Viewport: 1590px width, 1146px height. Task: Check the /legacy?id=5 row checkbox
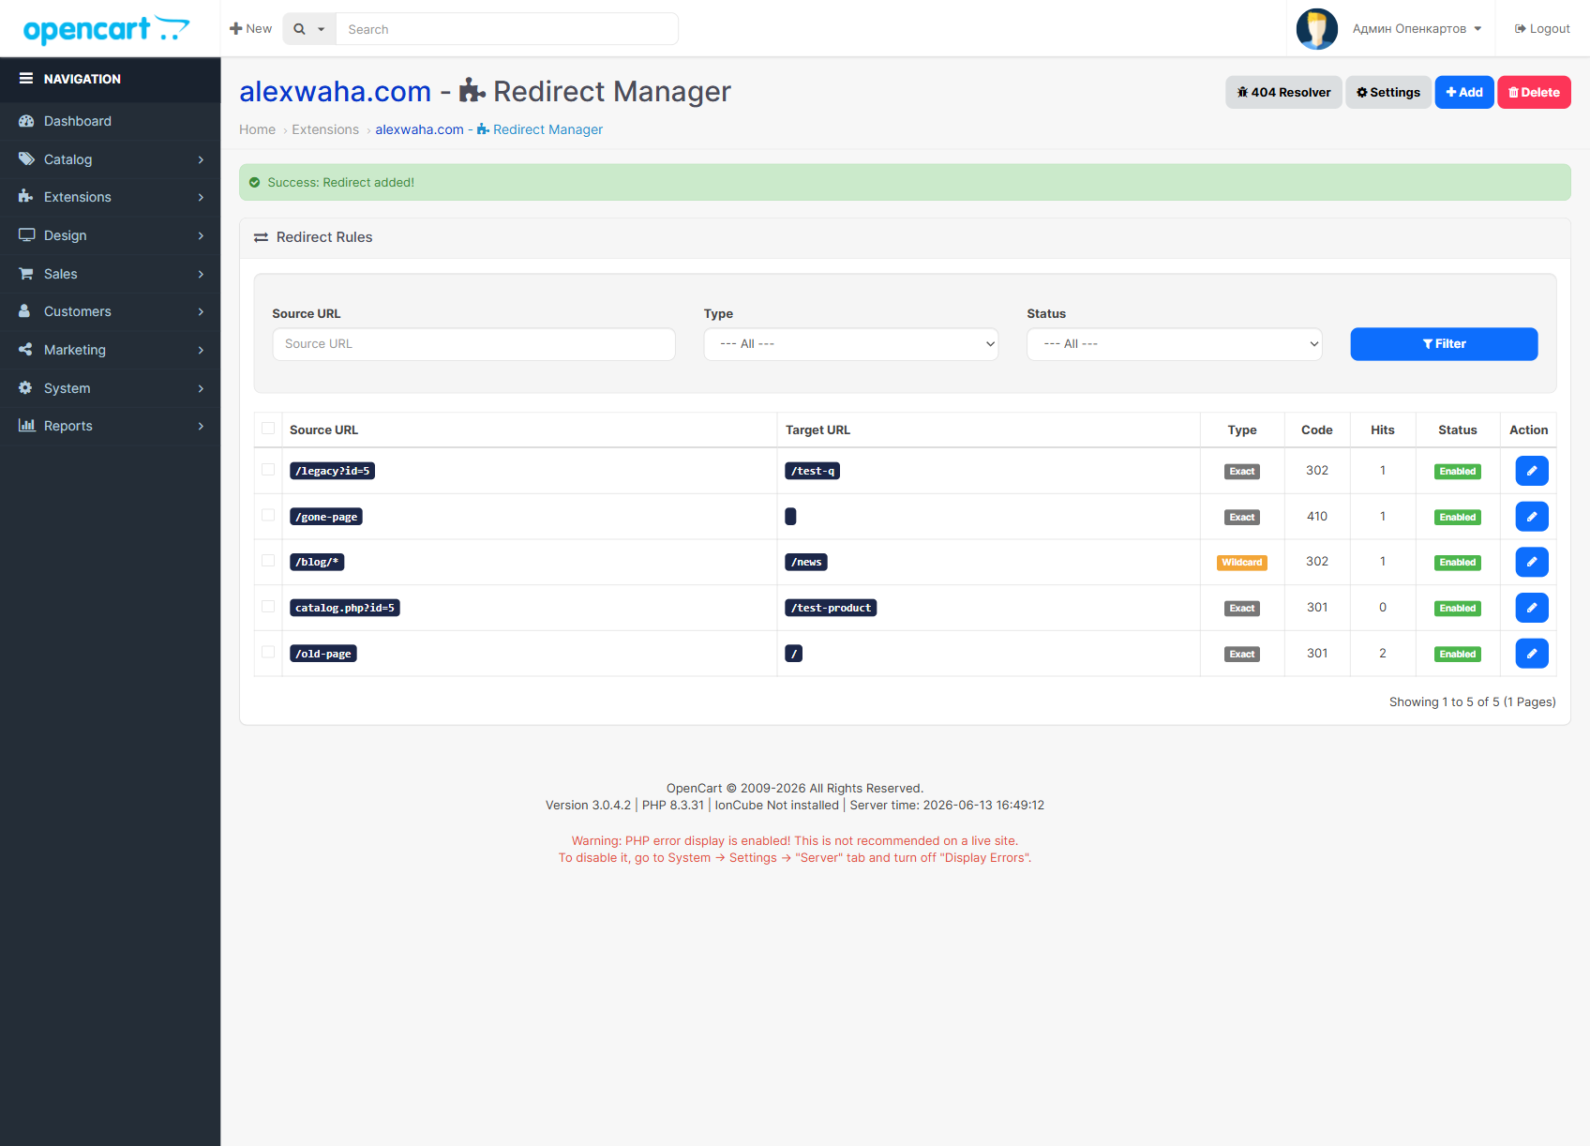pyautogui.click(x=268, y=470)
